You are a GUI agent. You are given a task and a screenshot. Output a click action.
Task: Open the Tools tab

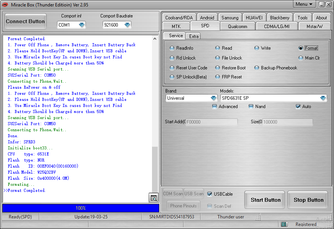click(x=302, y=18)
